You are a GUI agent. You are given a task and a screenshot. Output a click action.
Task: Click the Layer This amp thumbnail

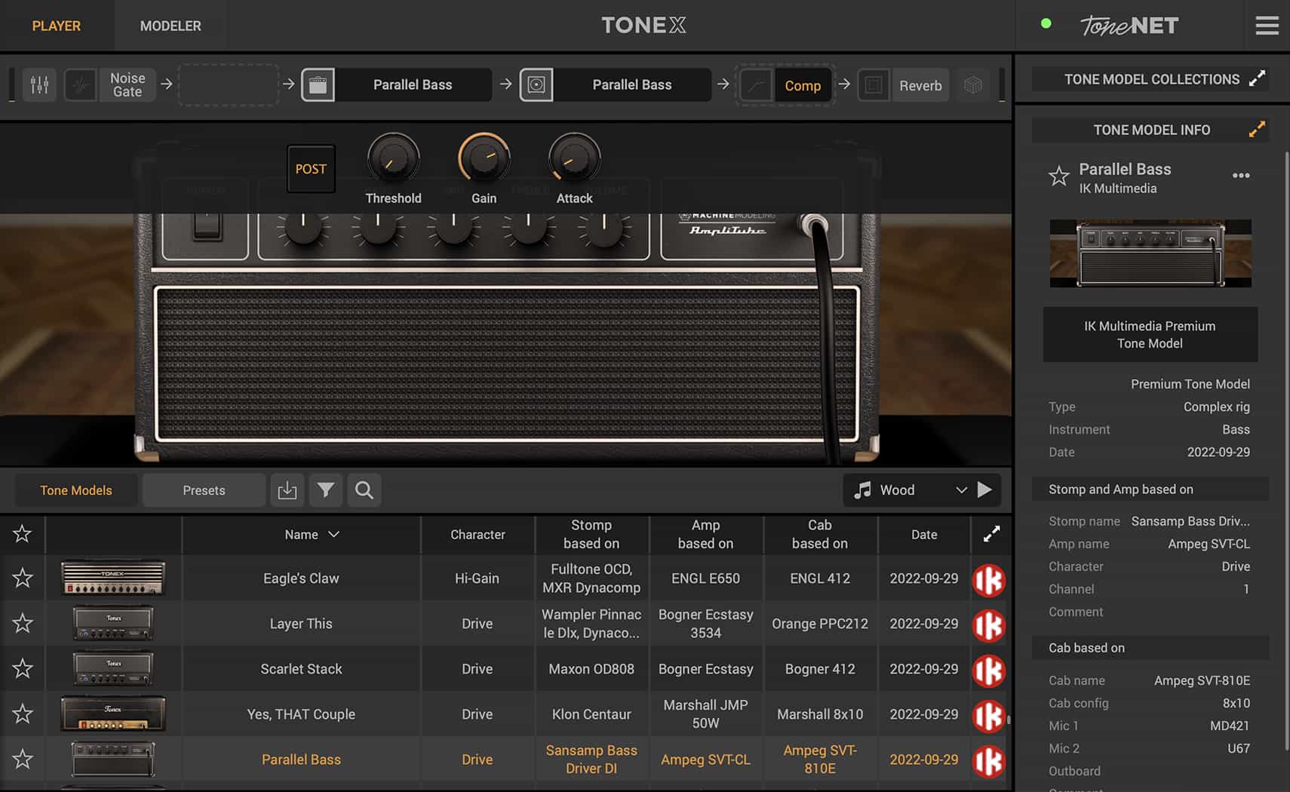tap(113, 624)
